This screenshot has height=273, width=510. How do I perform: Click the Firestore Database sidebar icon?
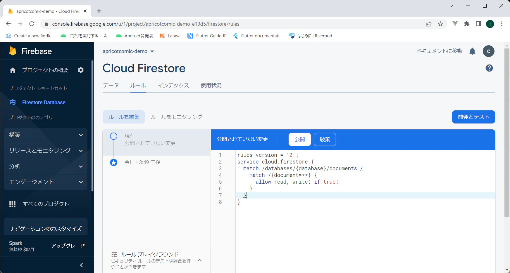click(13, 102)
